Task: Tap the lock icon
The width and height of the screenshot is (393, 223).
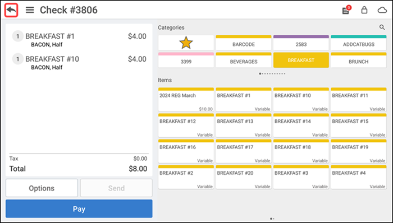Action: tap(364, 10)
